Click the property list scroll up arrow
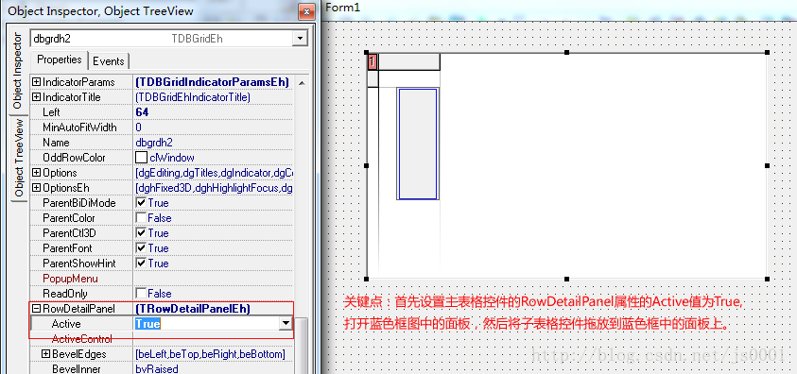The width and height of the screenshot is (797, 374). click(x=302, y=82)
